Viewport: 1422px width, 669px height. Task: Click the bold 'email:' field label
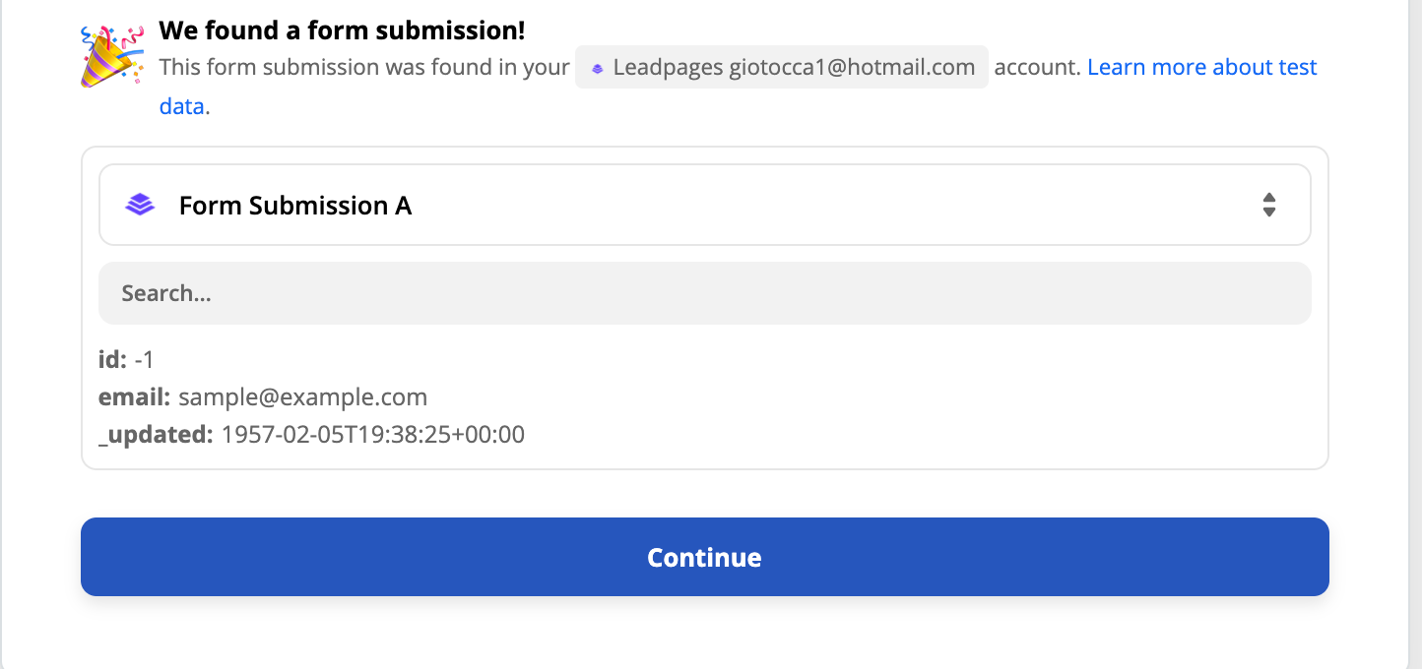135,397
